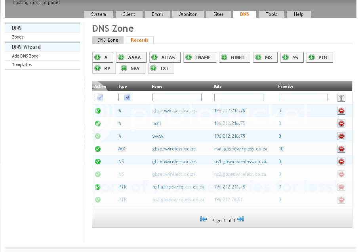The width and height of the screenshot is (360, 252).
Task: Add a new SRV record
Action: (x=131, y=68)
